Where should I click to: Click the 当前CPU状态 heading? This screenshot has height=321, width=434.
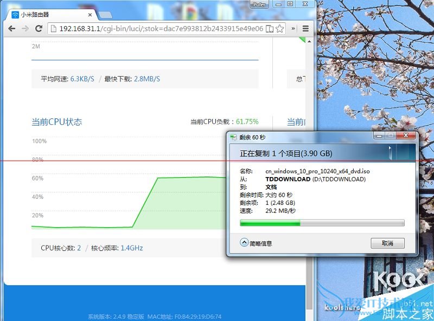57,122
